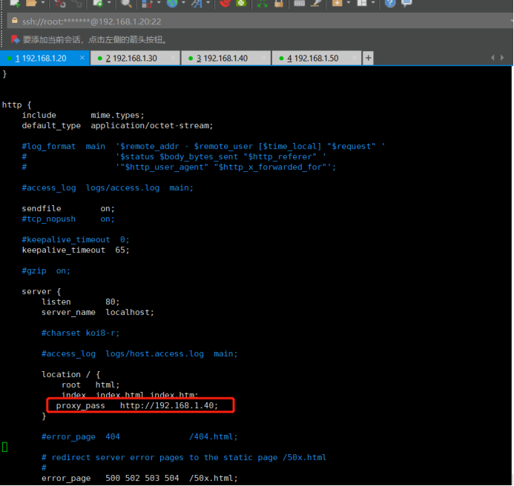Add a new tab with plus button
This screenshot has width=514, height=486.
pyautogui.click(x=368, y=58)
